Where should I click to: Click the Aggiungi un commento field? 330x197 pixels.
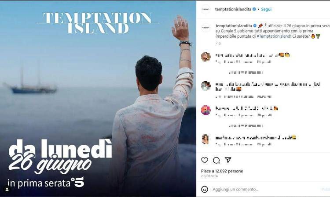(x=265, y=189)
